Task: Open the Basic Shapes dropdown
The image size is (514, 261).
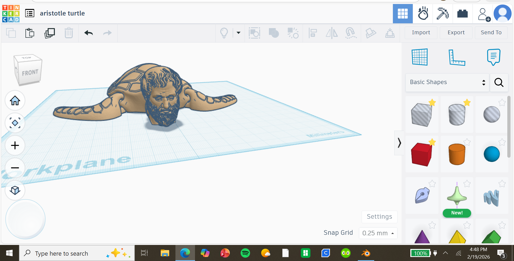Action: click(447, 82)
